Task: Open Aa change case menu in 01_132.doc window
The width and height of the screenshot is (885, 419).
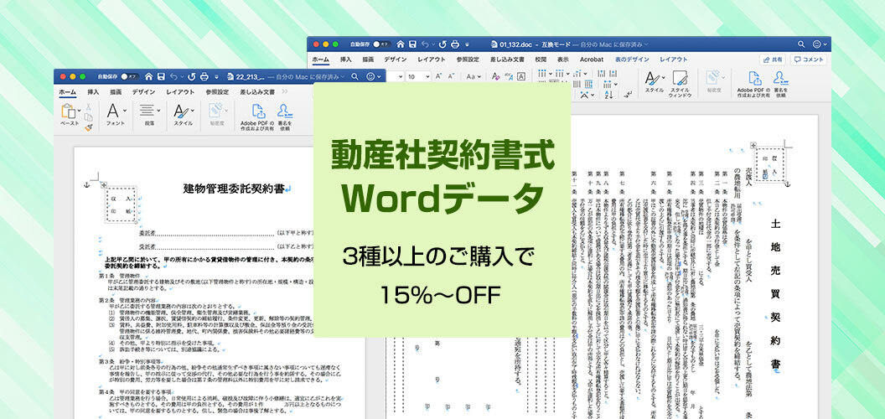Action: (473, 76)
